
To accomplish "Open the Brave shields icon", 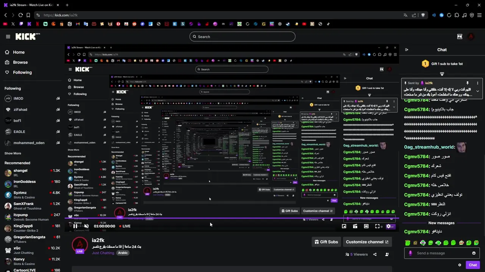I will pos(423,15).
